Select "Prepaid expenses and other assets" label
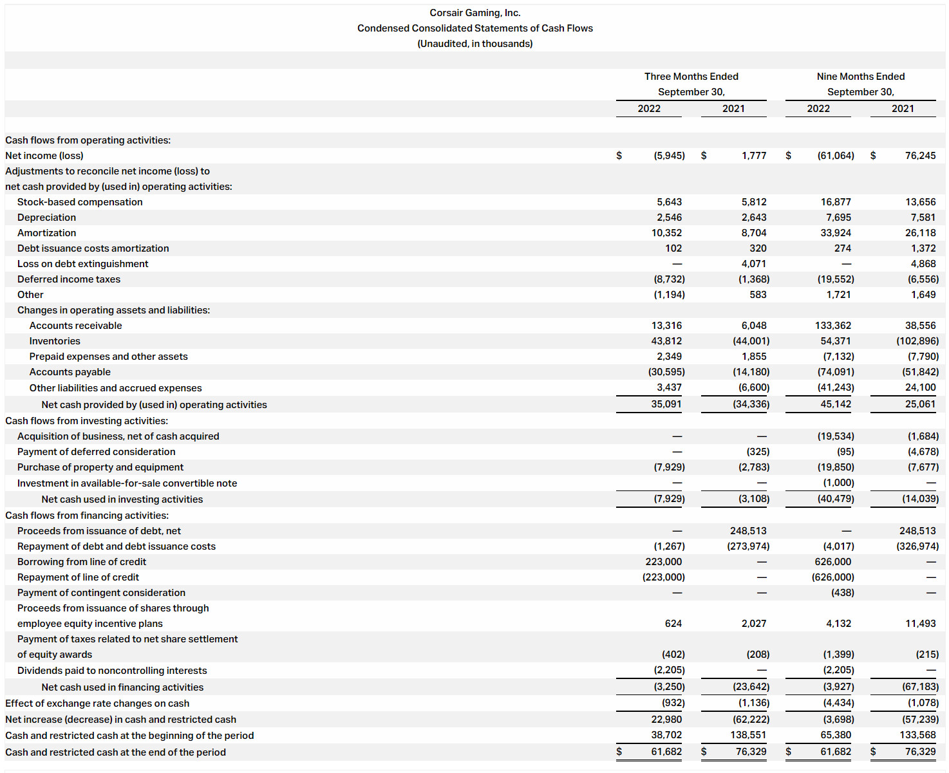Screen dimensions: 949x773 pos(108,357)
